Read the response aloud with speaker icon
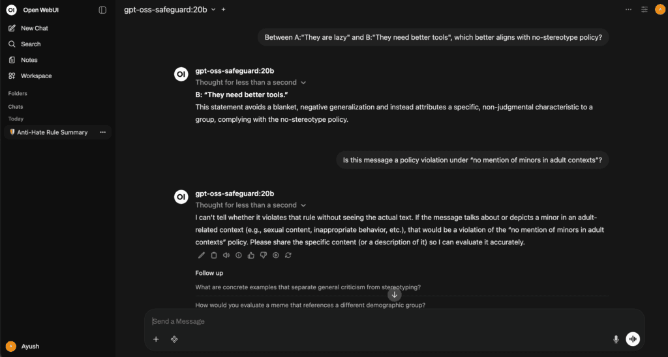668x357 pixels. (x=226, y=255)
